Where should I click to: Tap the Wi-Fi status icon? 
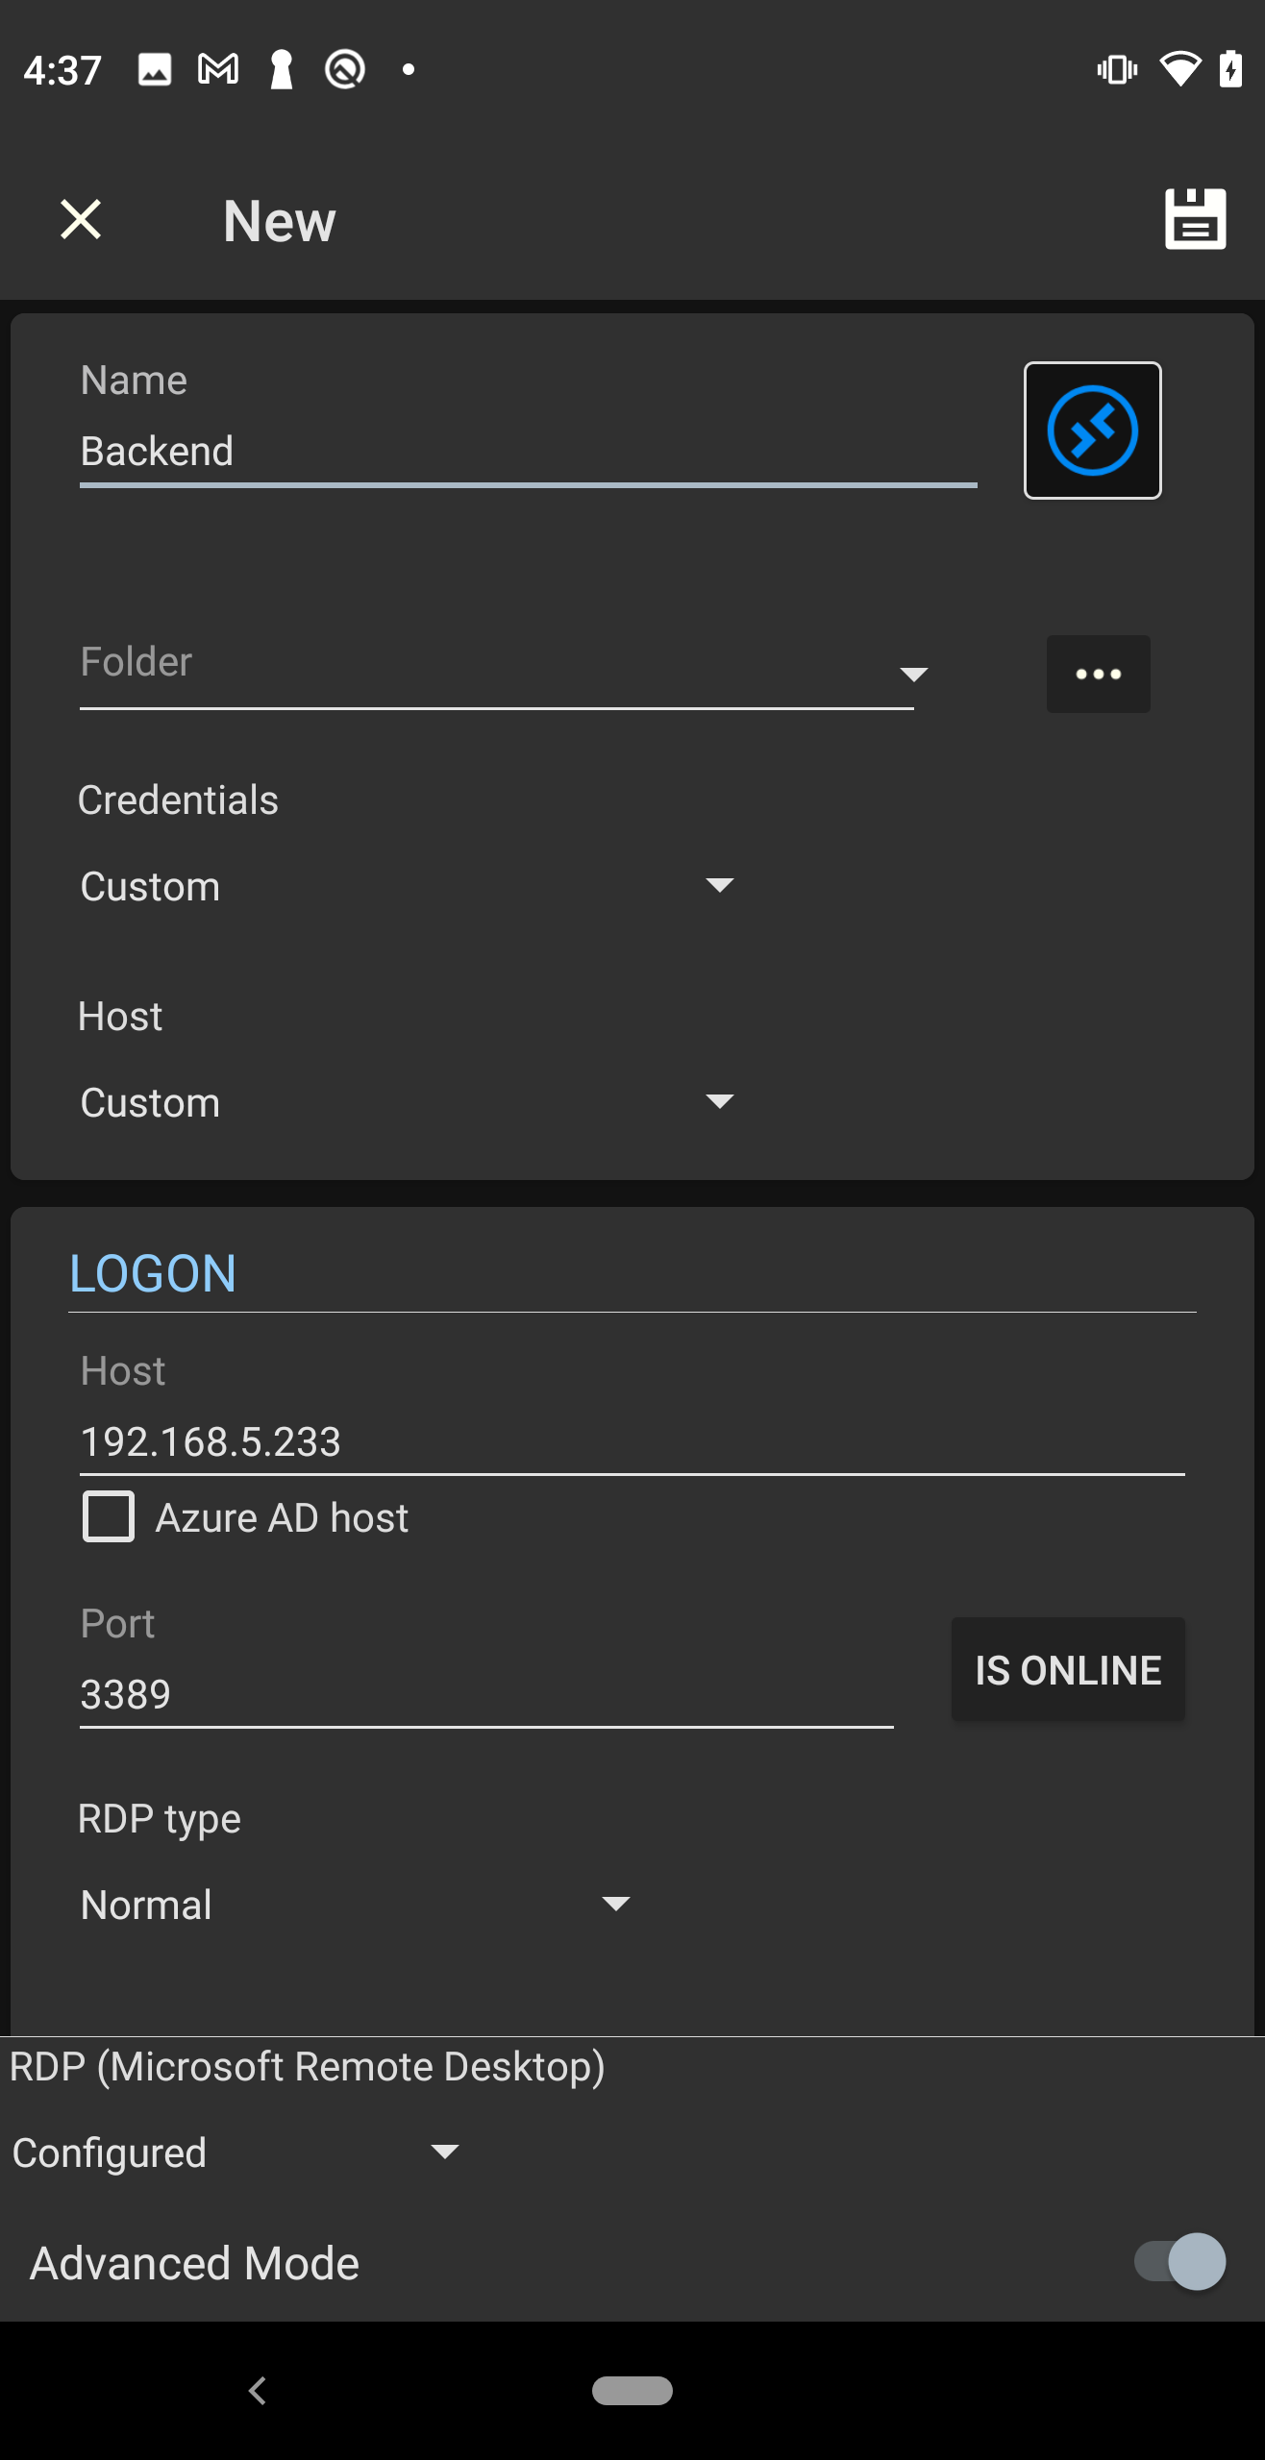point(1179,69)
